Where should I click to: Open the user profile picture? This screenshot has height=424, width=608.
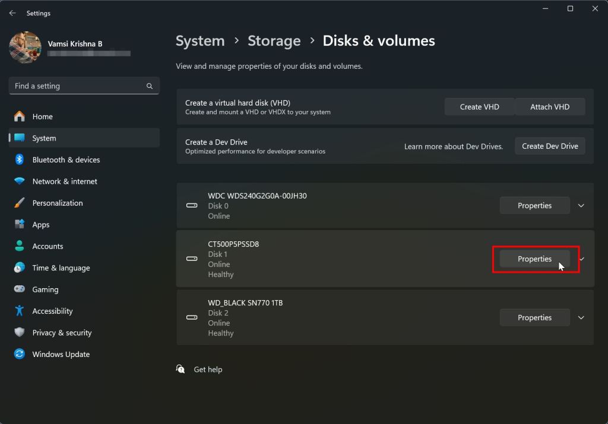[x=25, y=47]
